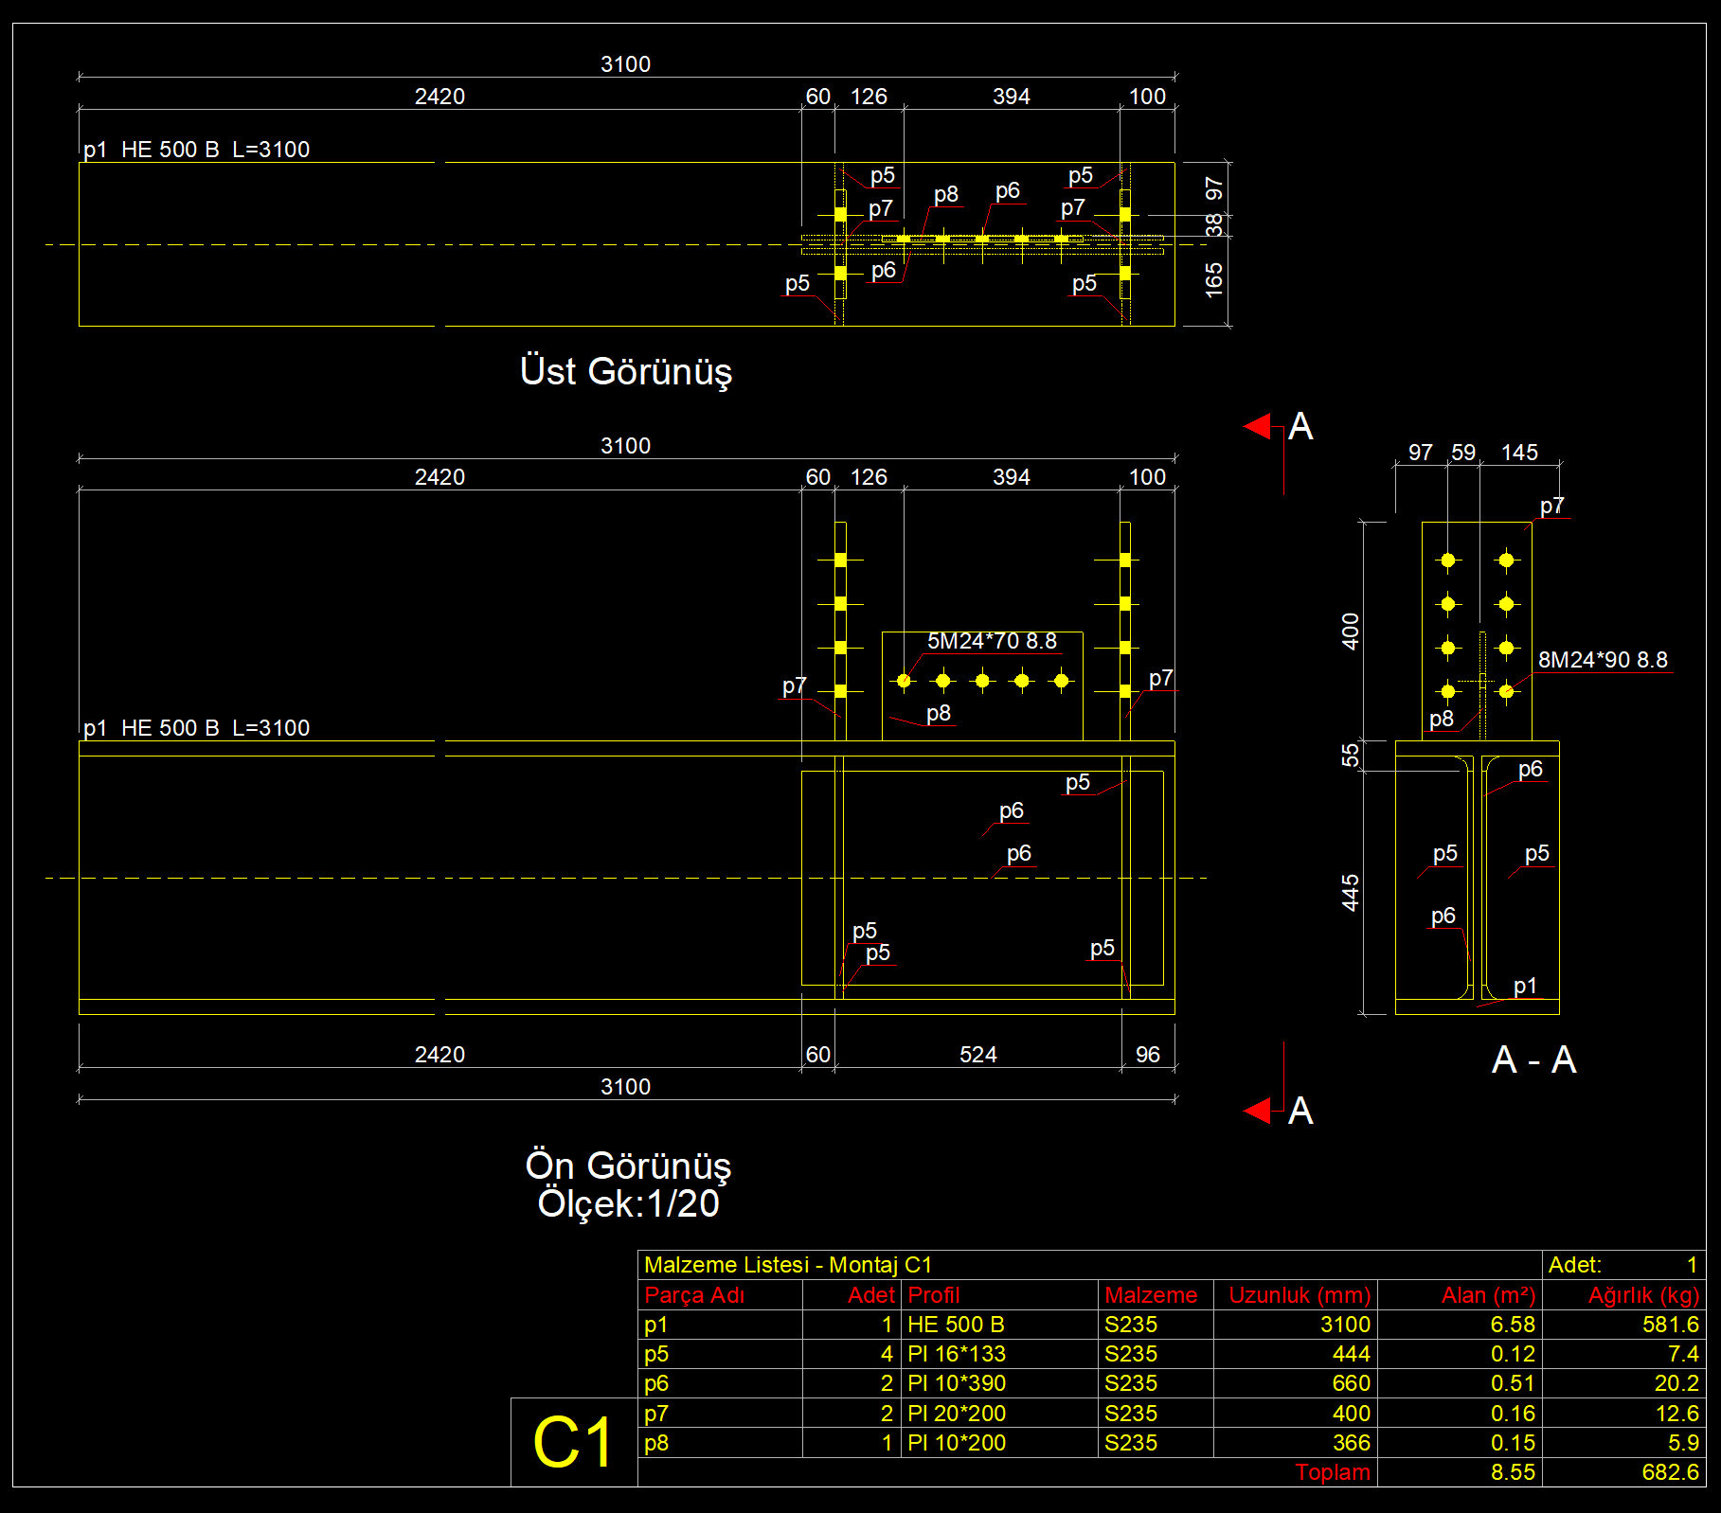Click the 'Parça Adı' column header

[694, 1295]
